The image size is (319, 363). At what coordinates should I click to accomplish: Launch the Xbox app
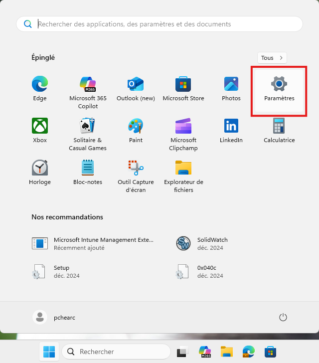(40, 131)
